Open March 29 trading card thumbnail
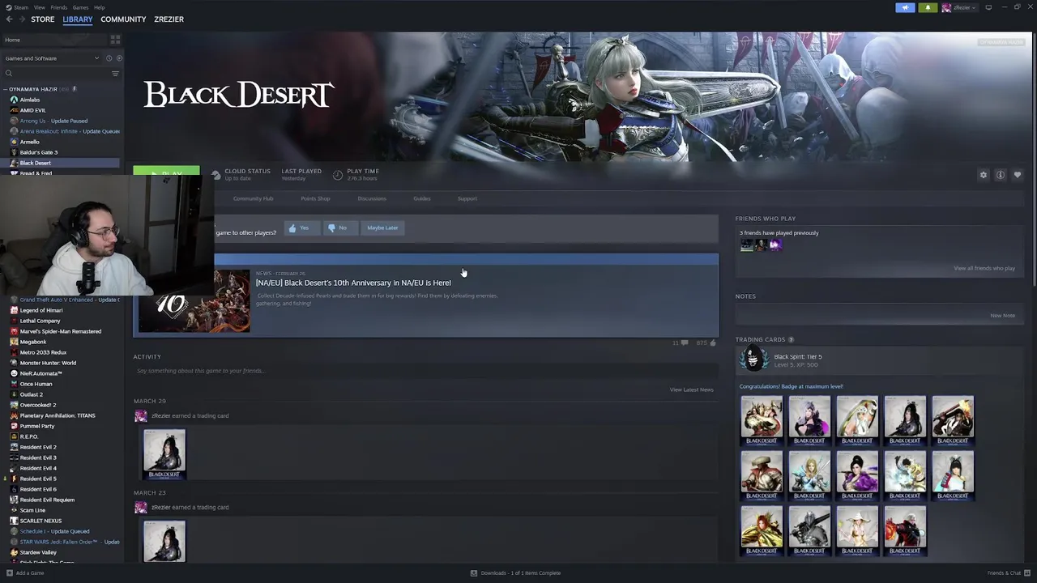 (164, 454)
